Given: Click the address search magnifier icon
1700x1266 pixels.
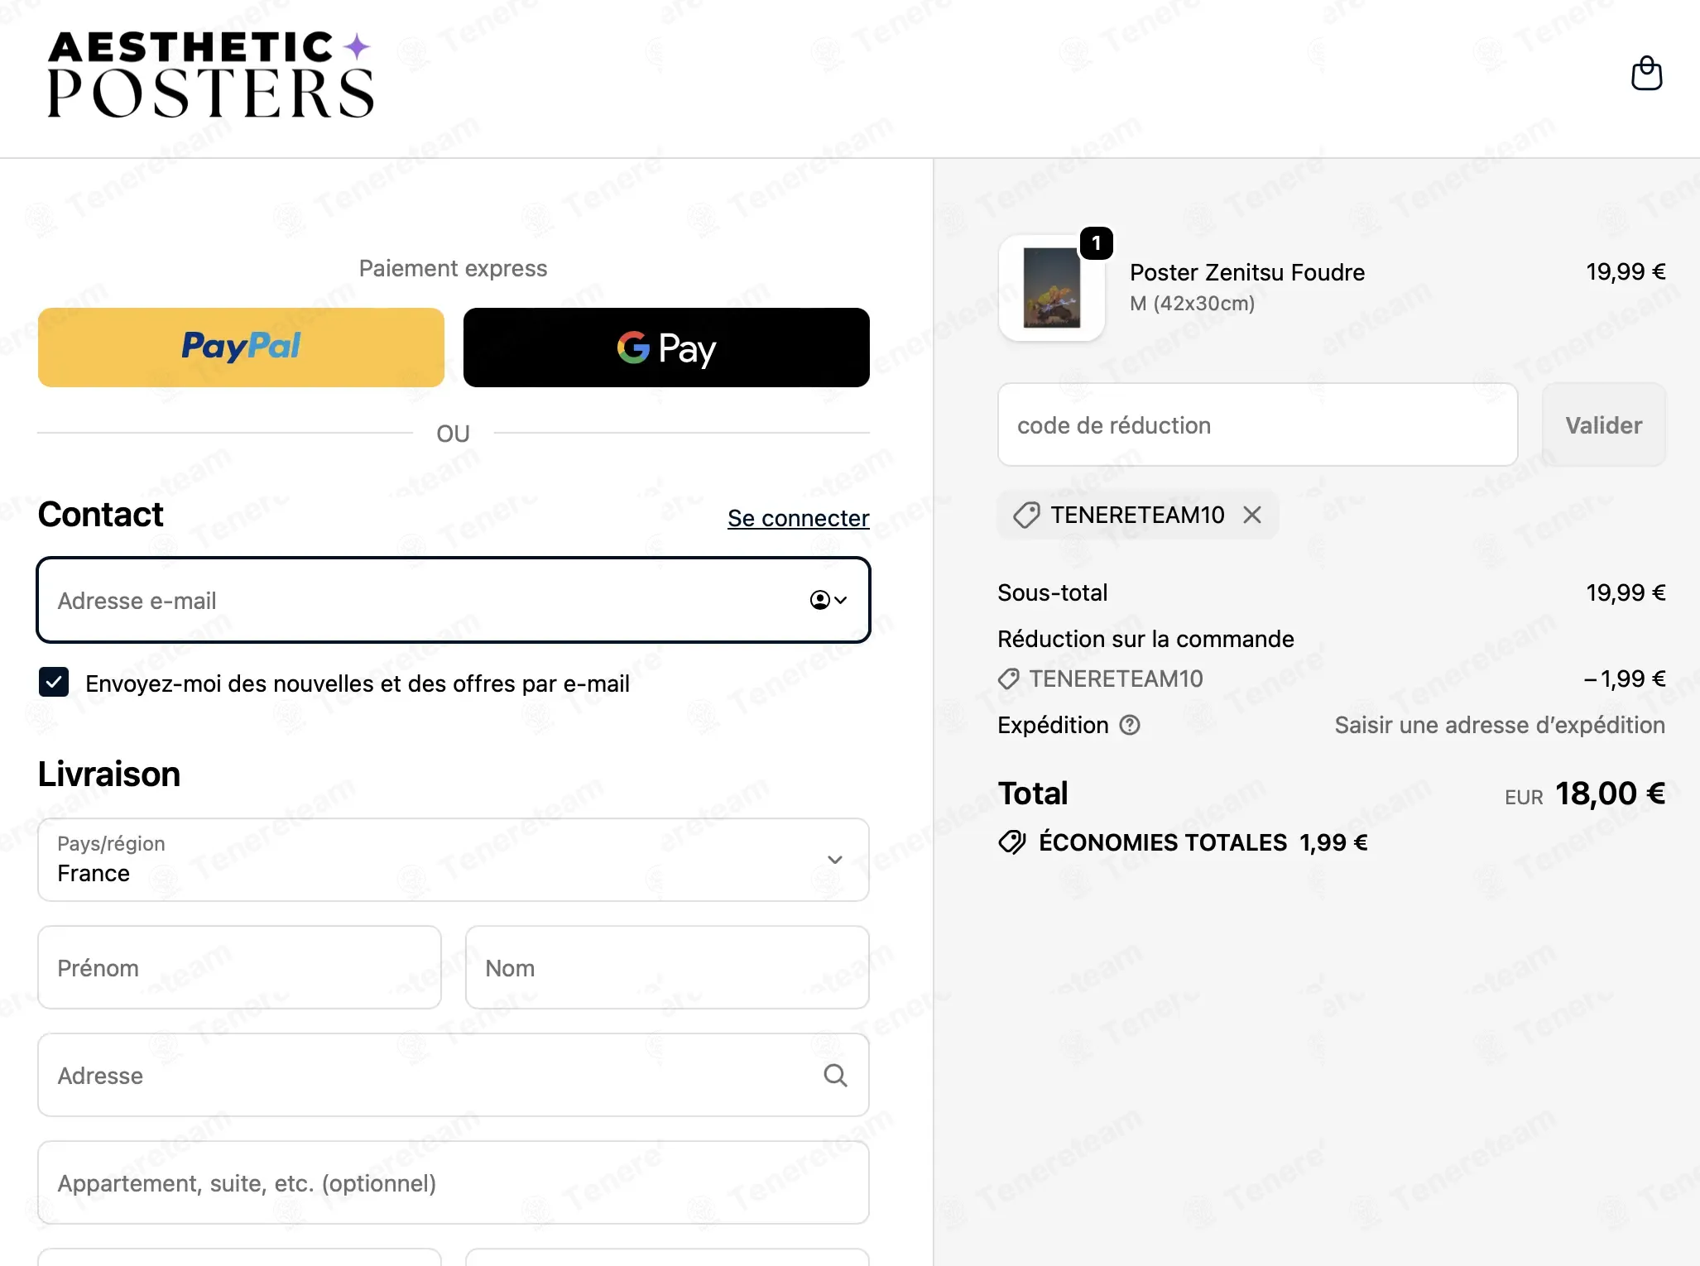Looking at the screenshot, I should click(835, 1075).
